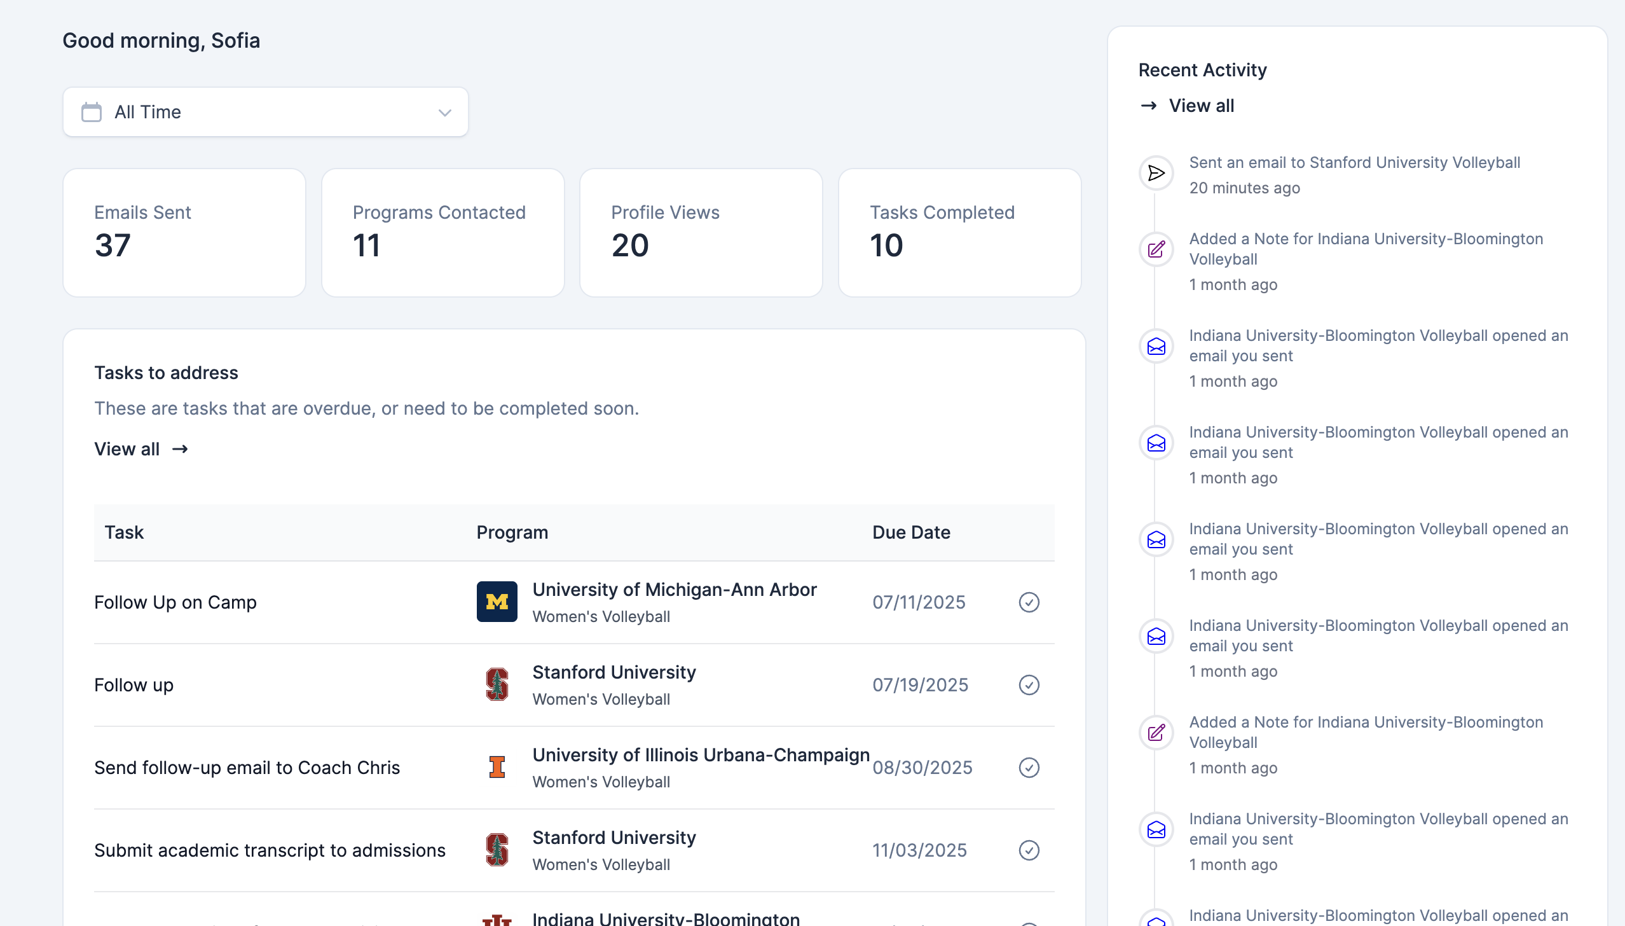Check off Send follow-up email to Coach Chris

(1029, 767)
